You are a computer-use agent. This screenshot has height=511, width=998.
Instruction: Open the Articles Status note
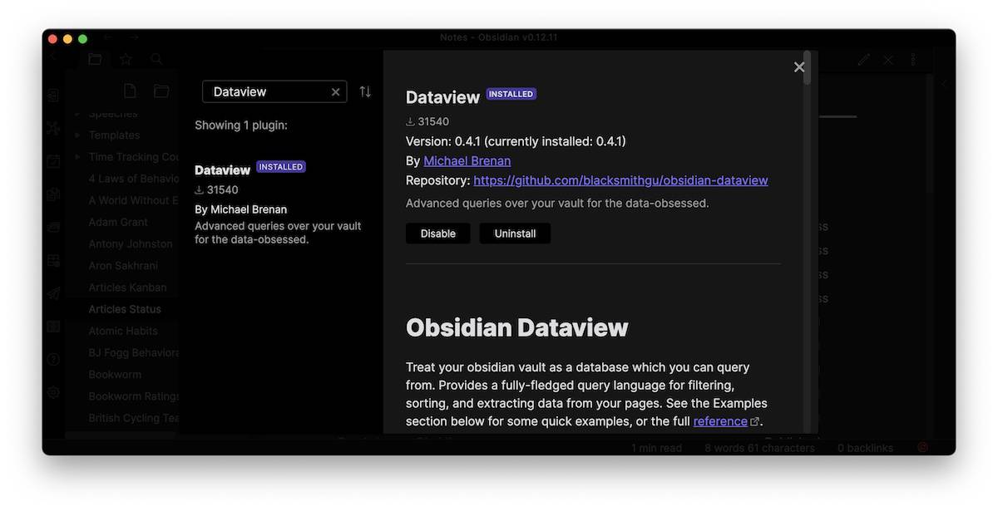coord(125,309)
